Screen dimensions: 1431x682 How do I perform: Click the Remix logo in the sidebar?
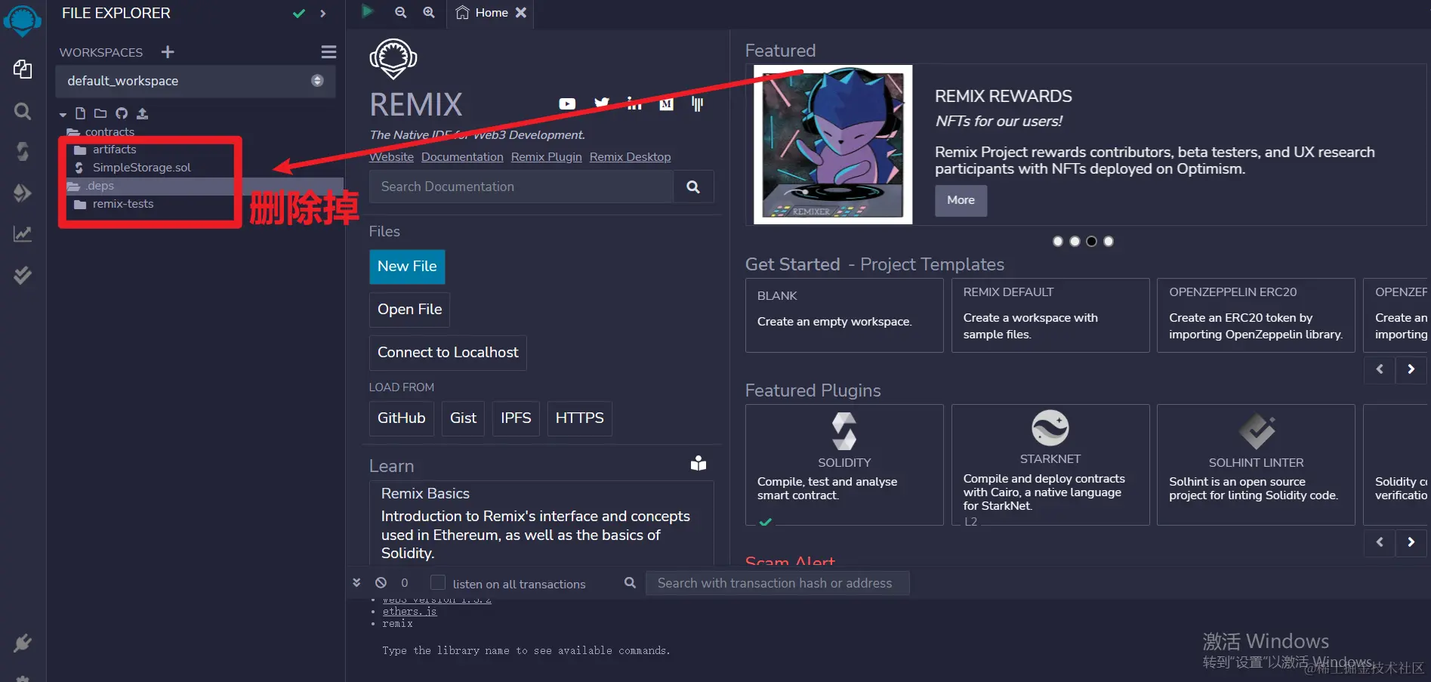pyautogui.click(x=23, y=20)
